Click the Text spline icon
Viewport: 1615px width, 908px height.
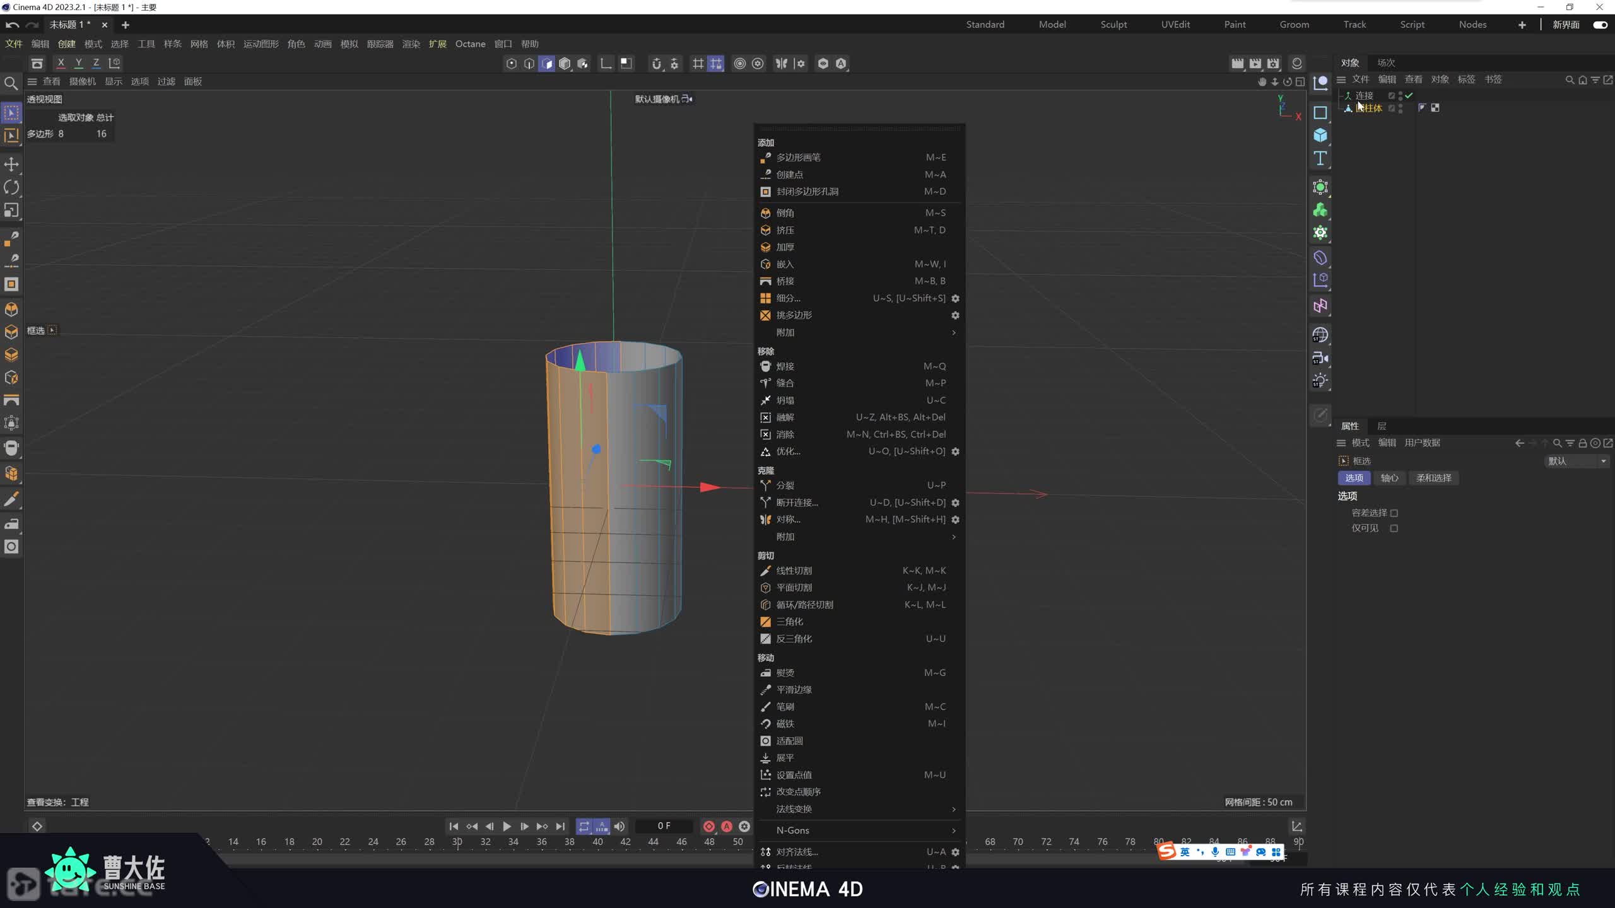pyautogui.click(x=1320, y=158)
